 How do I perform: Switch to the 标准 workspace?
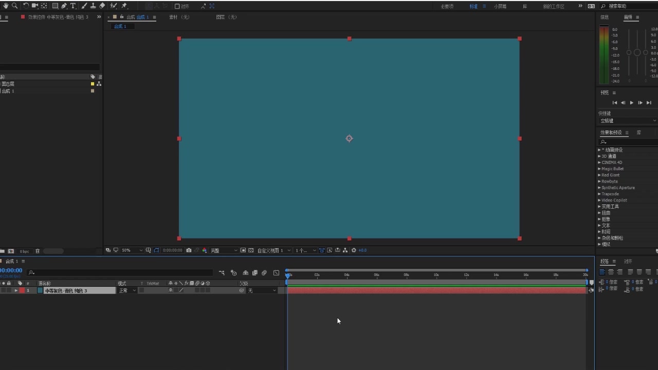[x=473, y=6]
